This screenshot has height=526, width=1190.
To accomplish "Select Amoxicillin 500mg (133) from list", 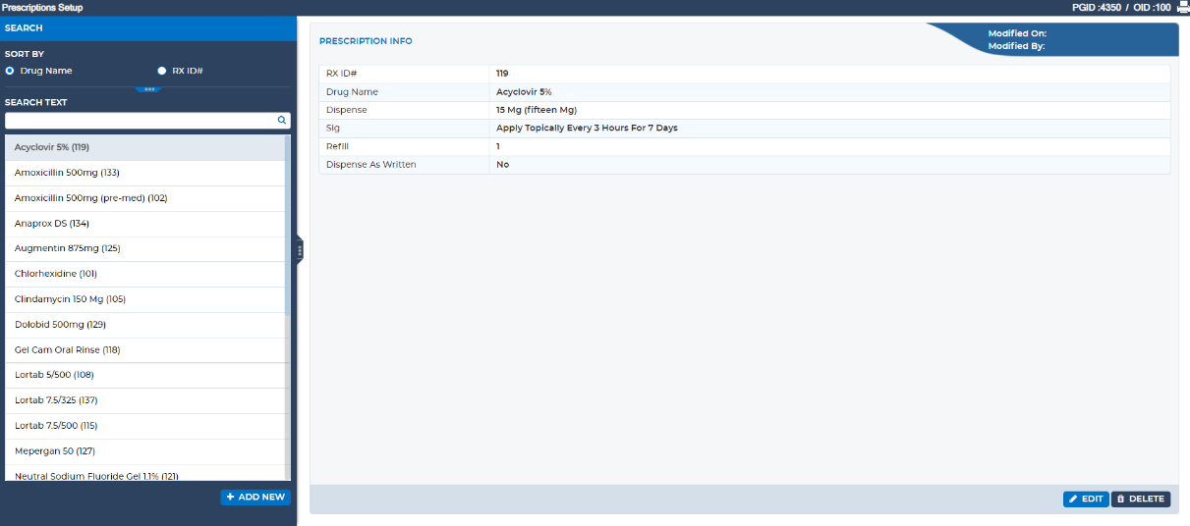I will pyautogui.click(x=67, y=173).
